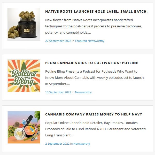The width and height of the screenshot is (155, 155).
Task: Open the Bay Smokes products thumbnail image
Action: (x=24, y=127)
